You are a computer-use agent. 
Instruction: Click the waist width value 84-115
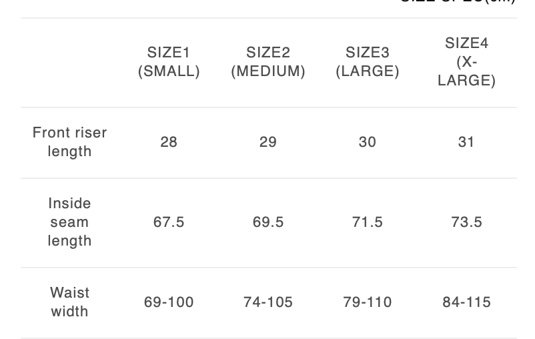466,302
